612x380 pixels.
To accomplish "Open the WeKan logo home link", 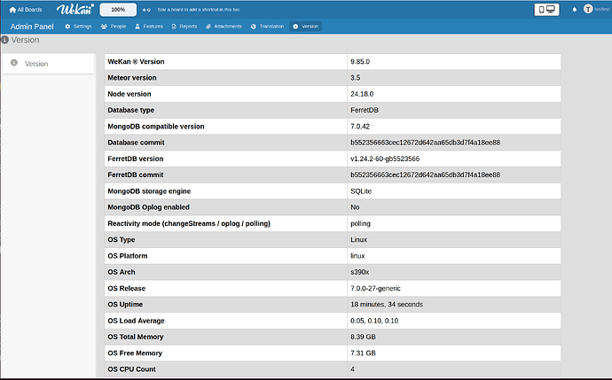I will point(75,9).
